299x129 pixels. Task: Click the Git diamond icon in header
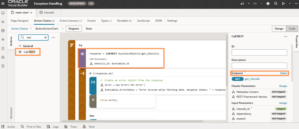pos(268,4)
